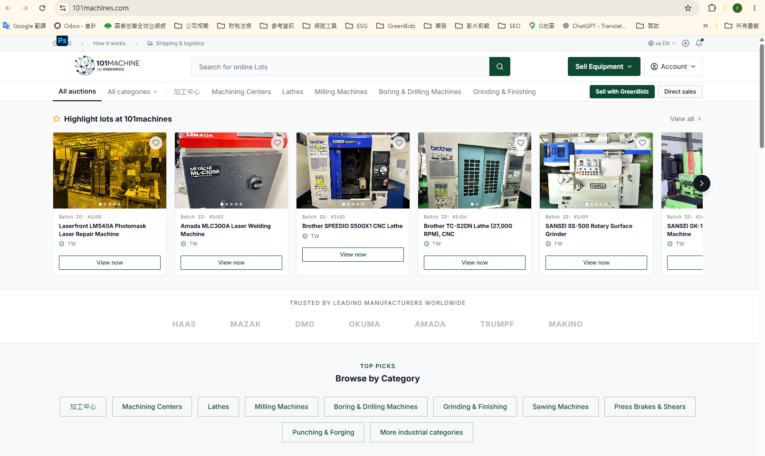Viewport: 765px width, 456px height.
Task: Favorite the Brother TC-S2DN lot with heart
Action: (x=521, y=143)
